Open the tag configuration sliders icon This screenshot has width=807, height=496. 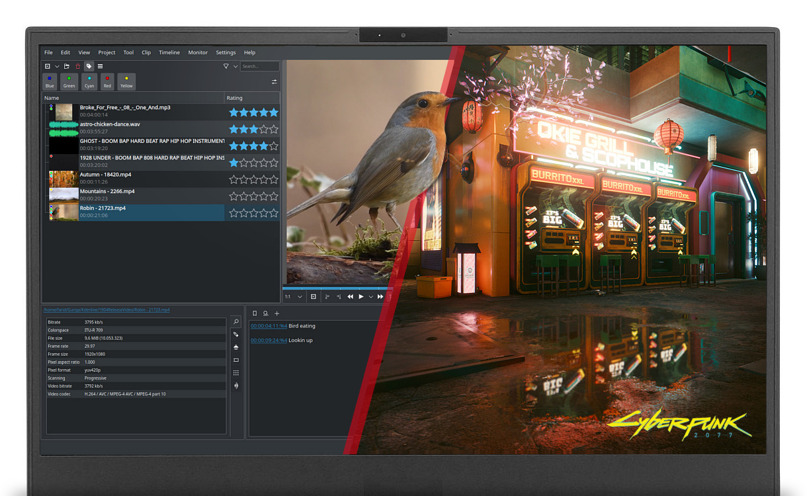[x=274, y=82]
